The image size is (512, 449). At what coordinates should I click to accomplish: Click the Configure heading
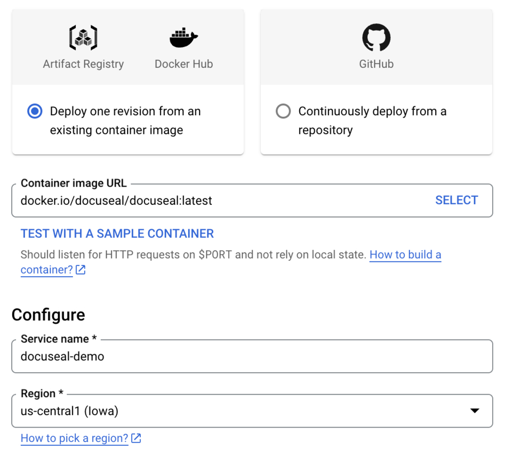tap(49, 315)
